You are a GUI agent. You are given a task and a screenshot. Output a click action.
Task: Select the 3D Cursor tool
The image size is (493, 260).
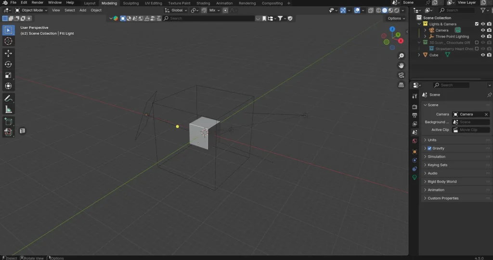click(8, 41)
